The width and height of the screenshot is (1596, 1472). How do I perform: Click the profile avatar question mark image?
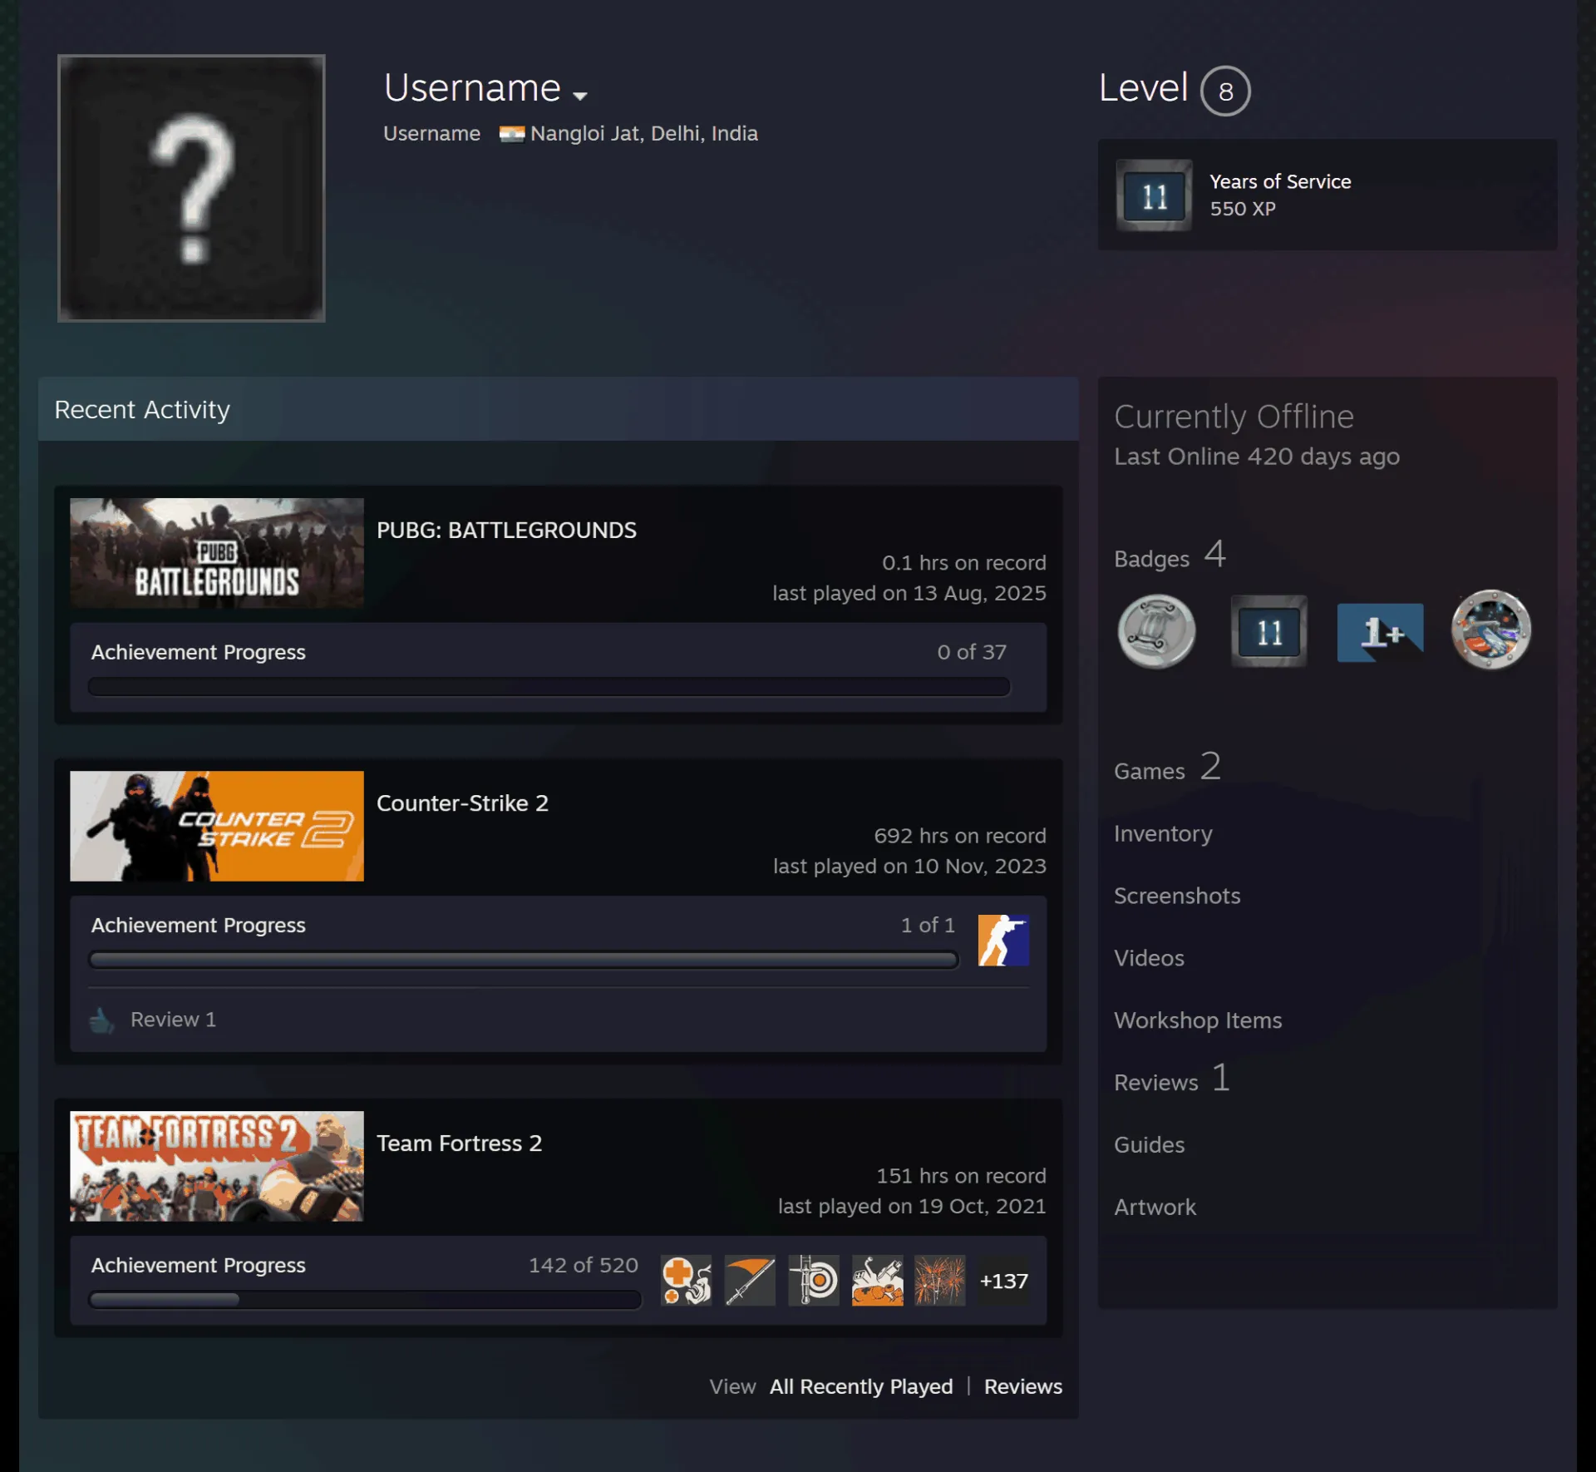tap(191, 188)
